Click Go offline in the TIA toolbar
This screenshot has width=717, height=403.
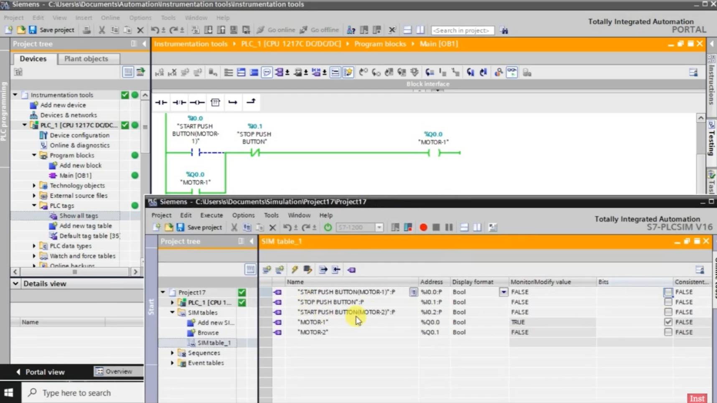click(320, 30)
